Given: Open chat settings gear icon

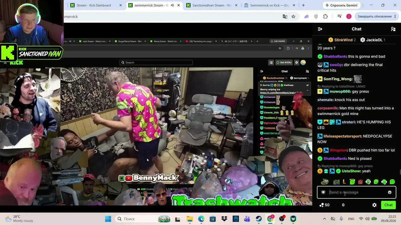Looking at the screenshot, I should [374, 205].
